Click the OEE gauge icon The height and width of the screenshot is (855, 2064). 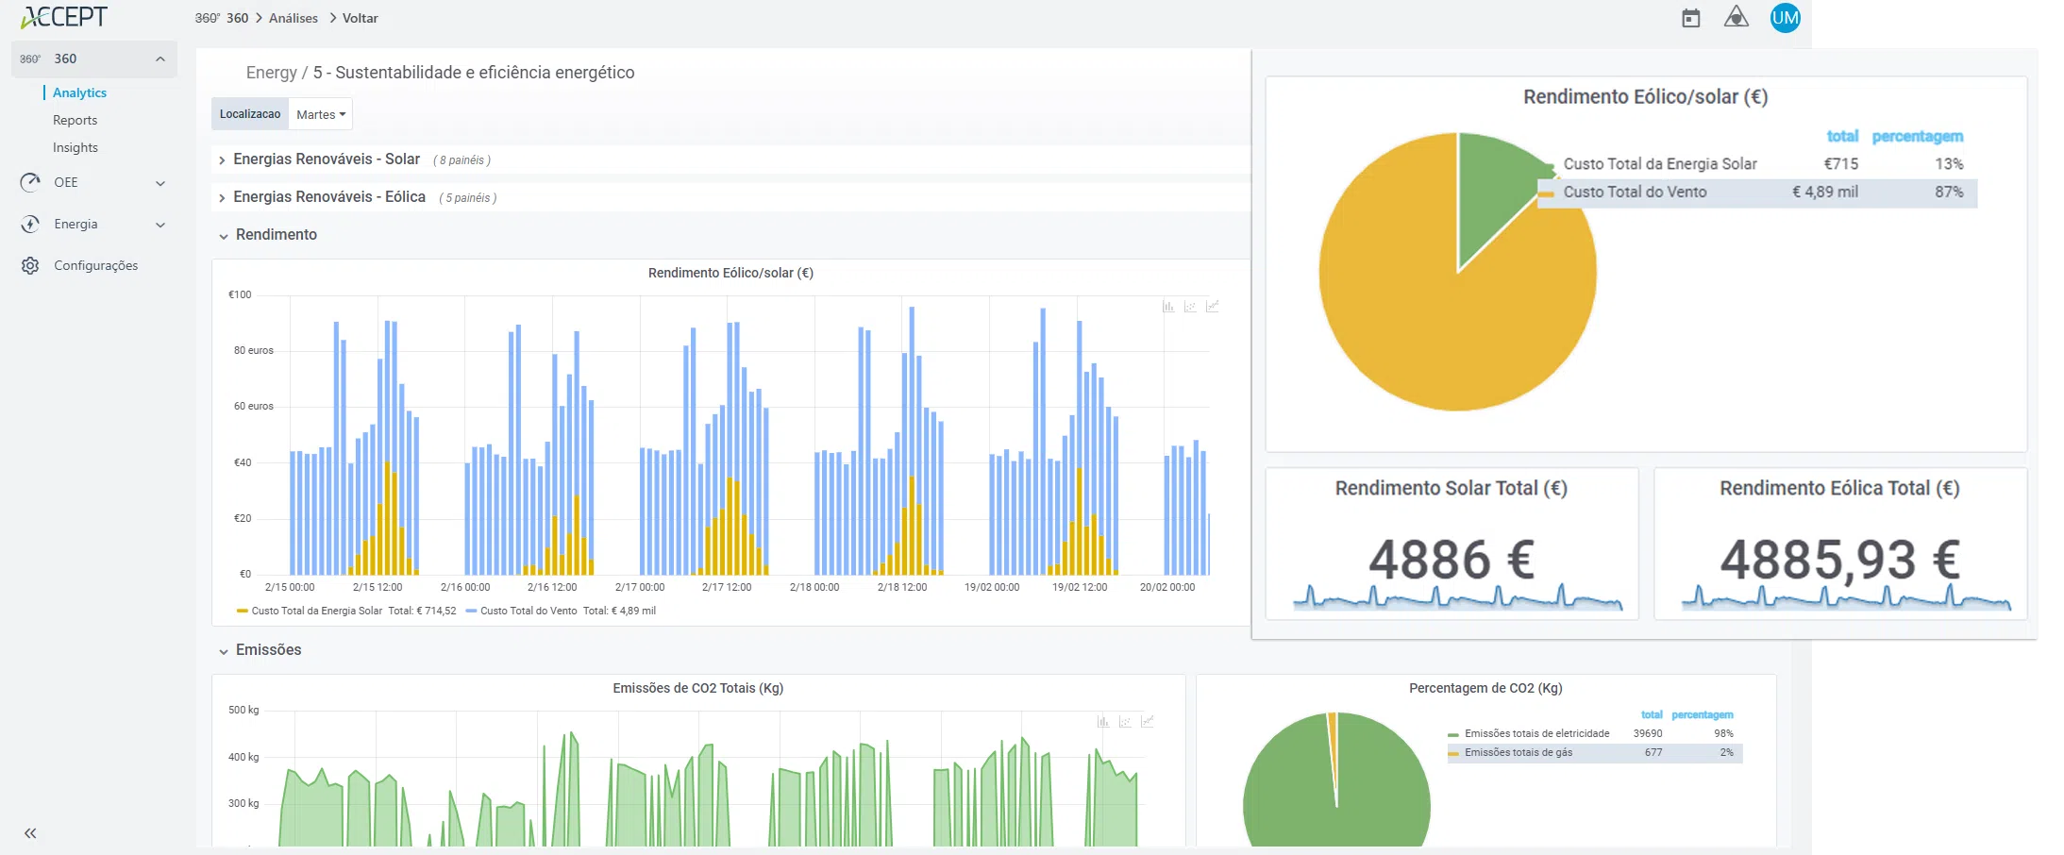coord(30,182)
